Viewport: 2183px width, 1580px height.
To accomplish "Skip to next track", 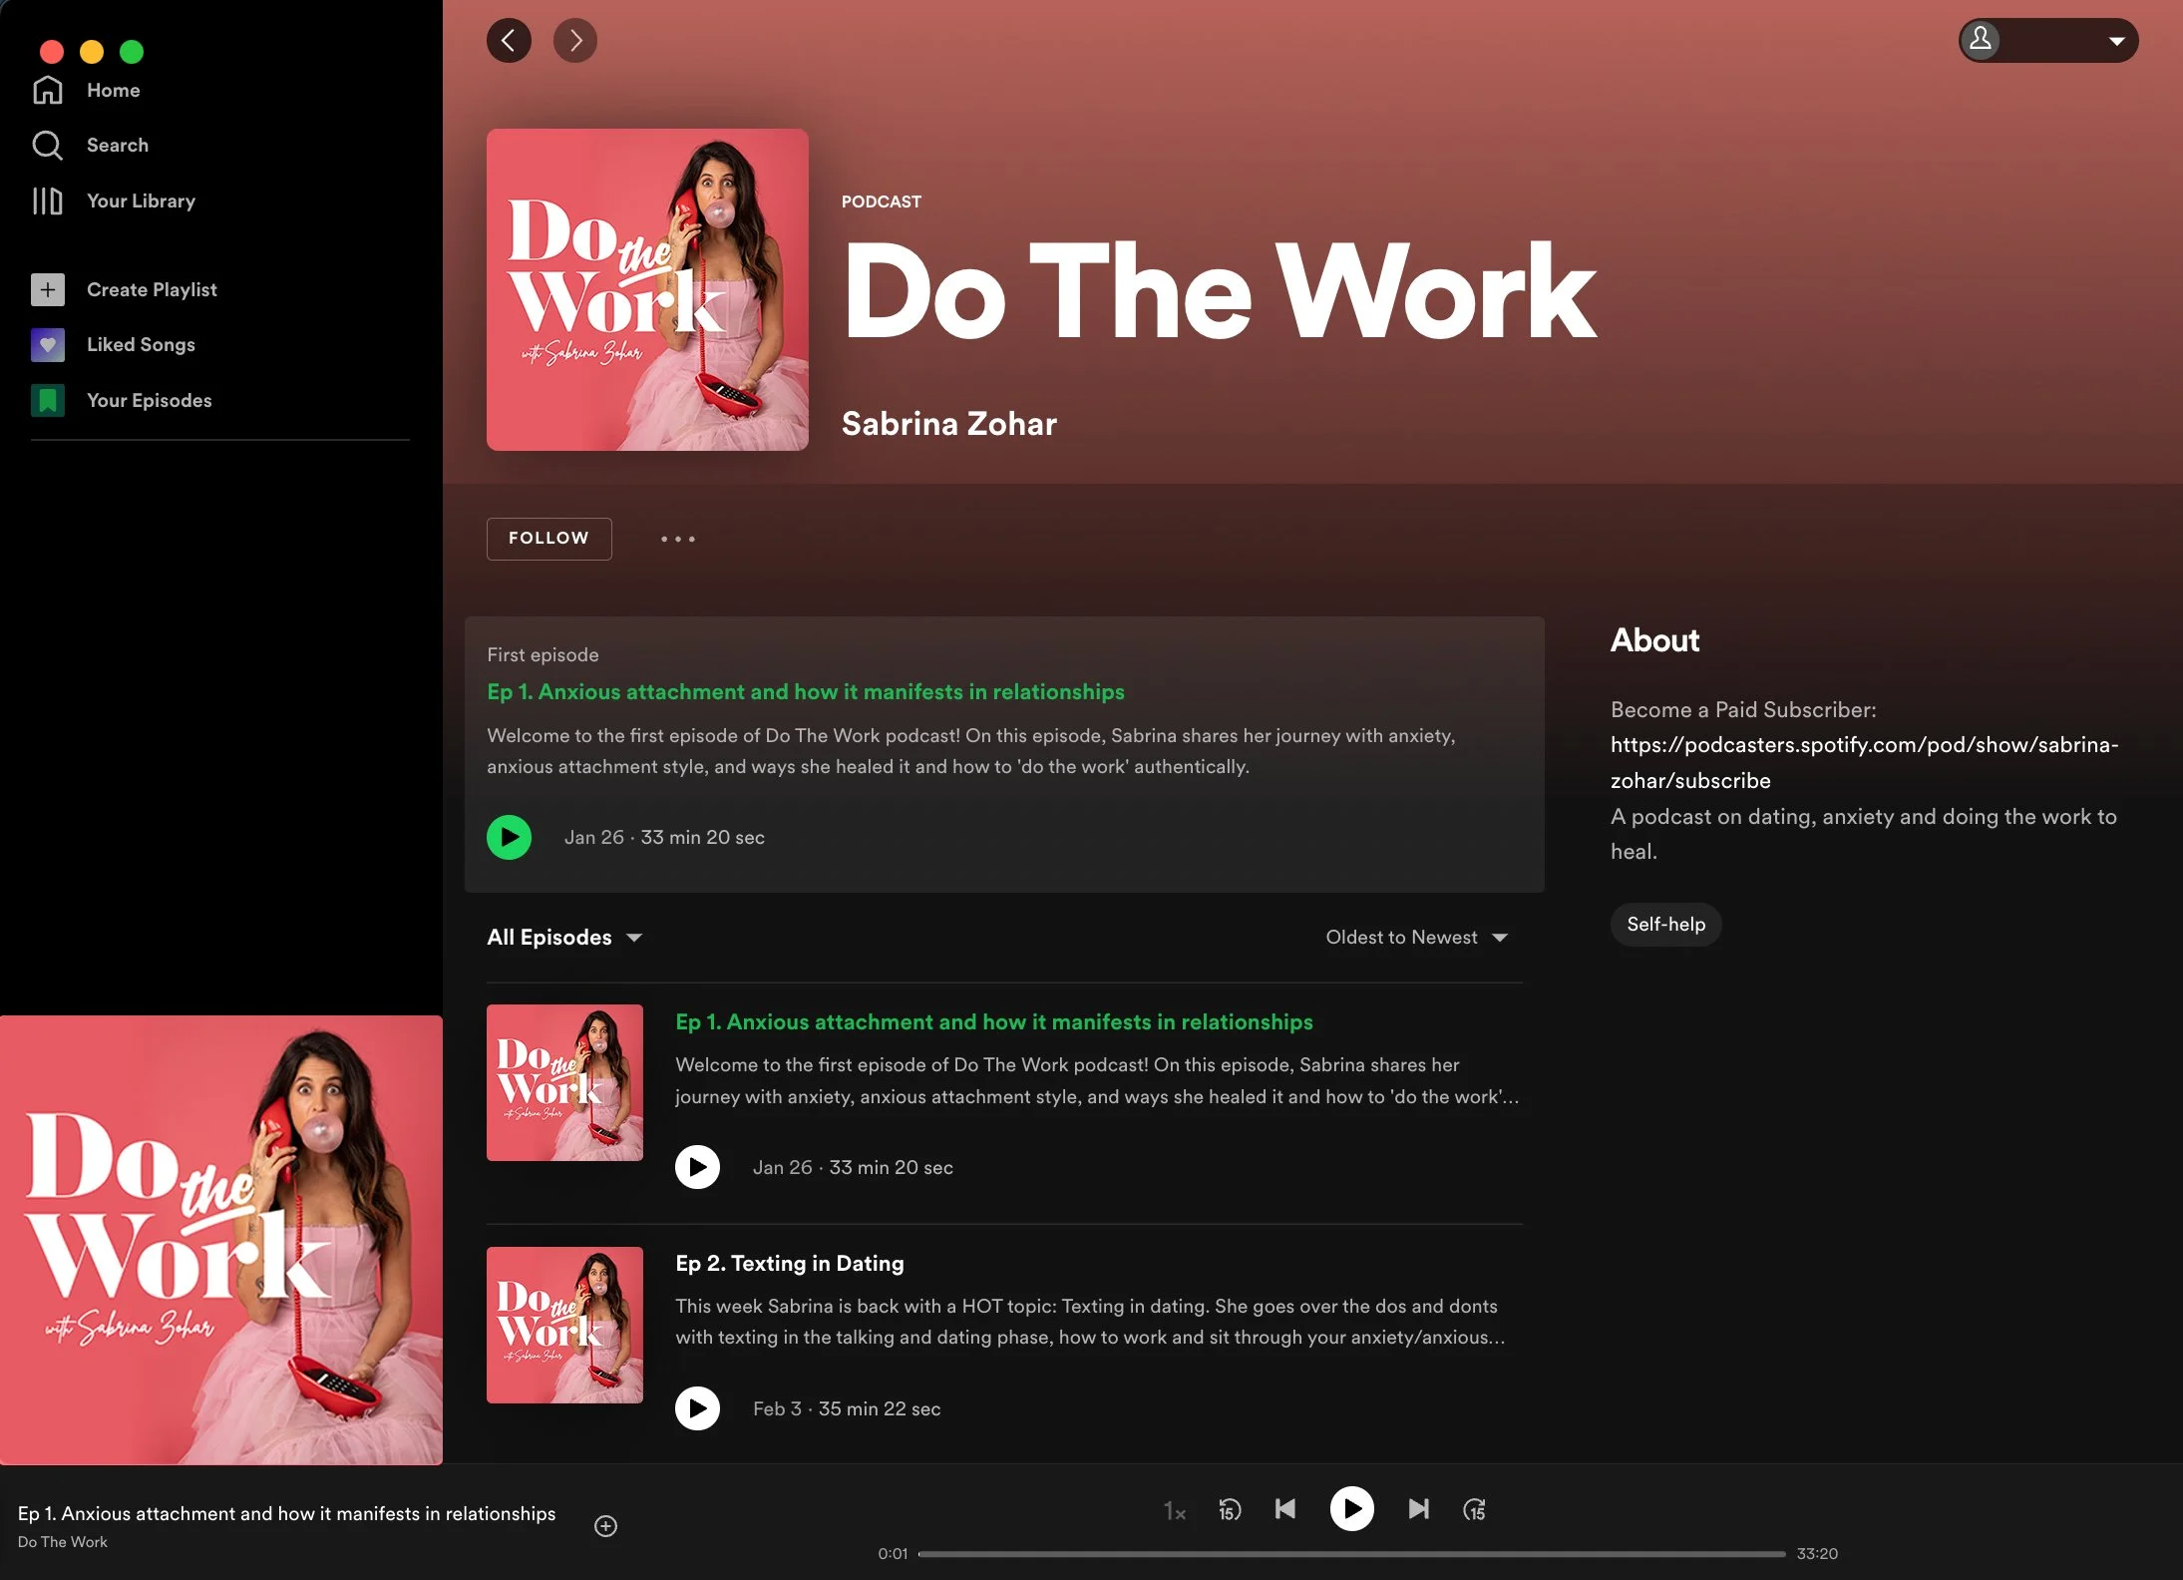I will (x=1418, y=1509).
